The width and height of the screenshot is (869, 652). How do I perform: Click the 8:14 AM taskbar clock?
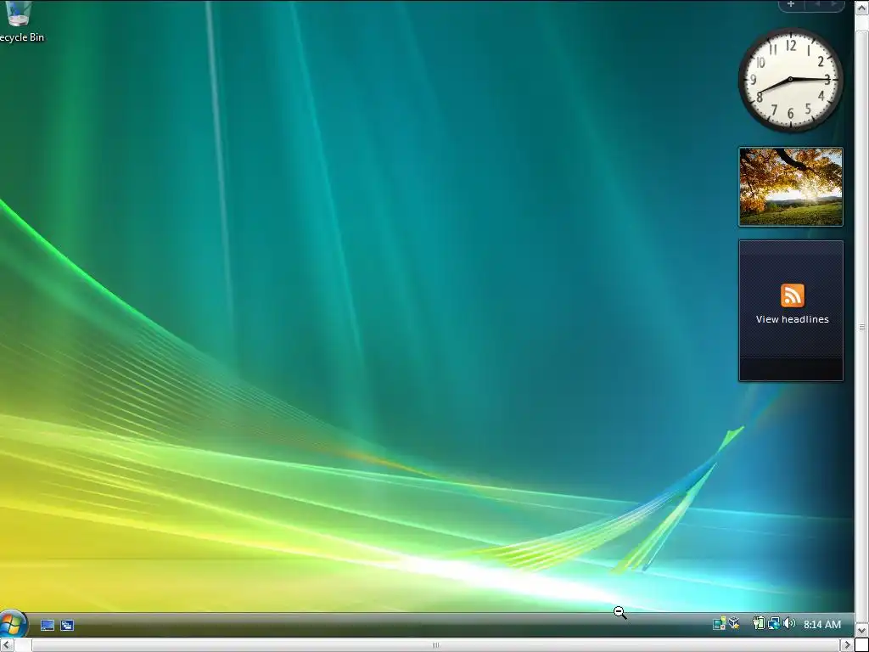click(x=821, y=624)
